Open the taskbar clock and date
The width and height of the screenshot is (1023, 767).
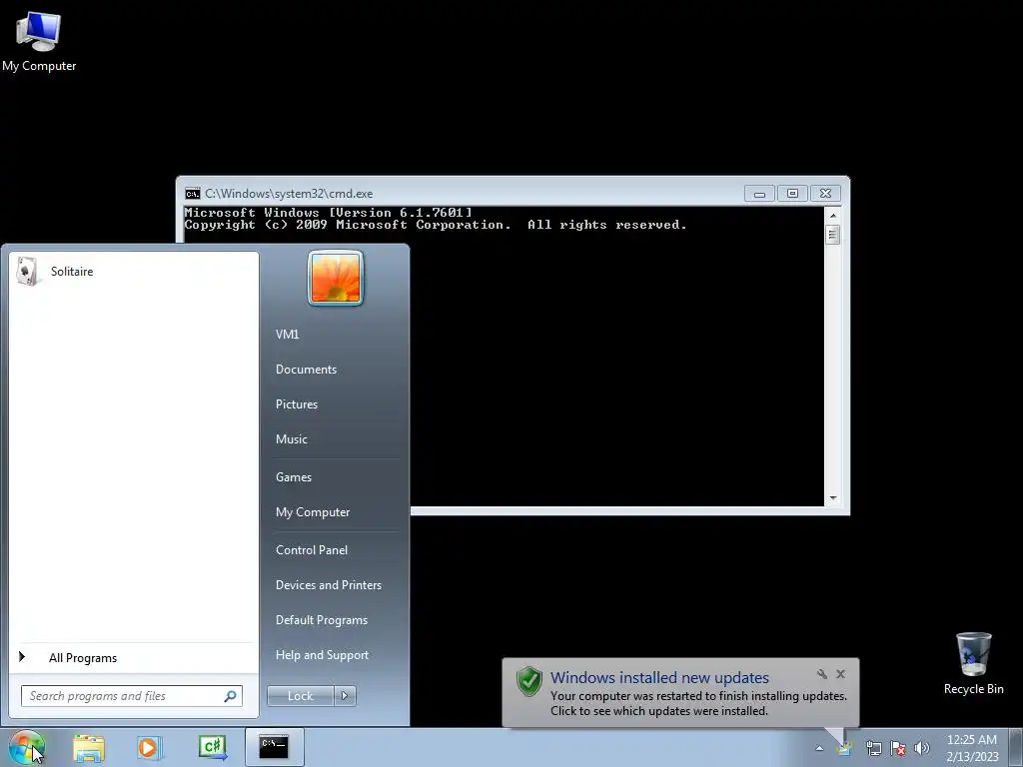[x=972, y=748]
